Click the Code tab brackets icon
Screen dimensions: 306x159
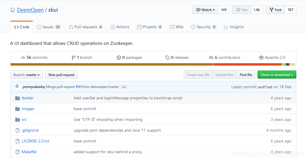[x=16, y=27]
